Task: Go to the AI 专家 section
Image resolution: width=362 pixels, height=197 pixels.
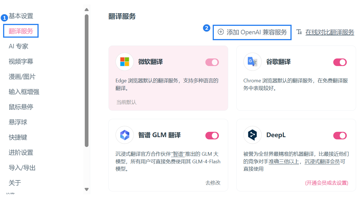Action: pos(19,46)
